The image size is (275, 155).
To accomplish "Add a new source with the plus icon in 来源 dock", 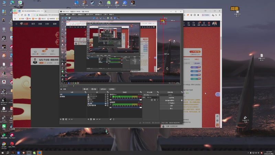I will point(88,119).
